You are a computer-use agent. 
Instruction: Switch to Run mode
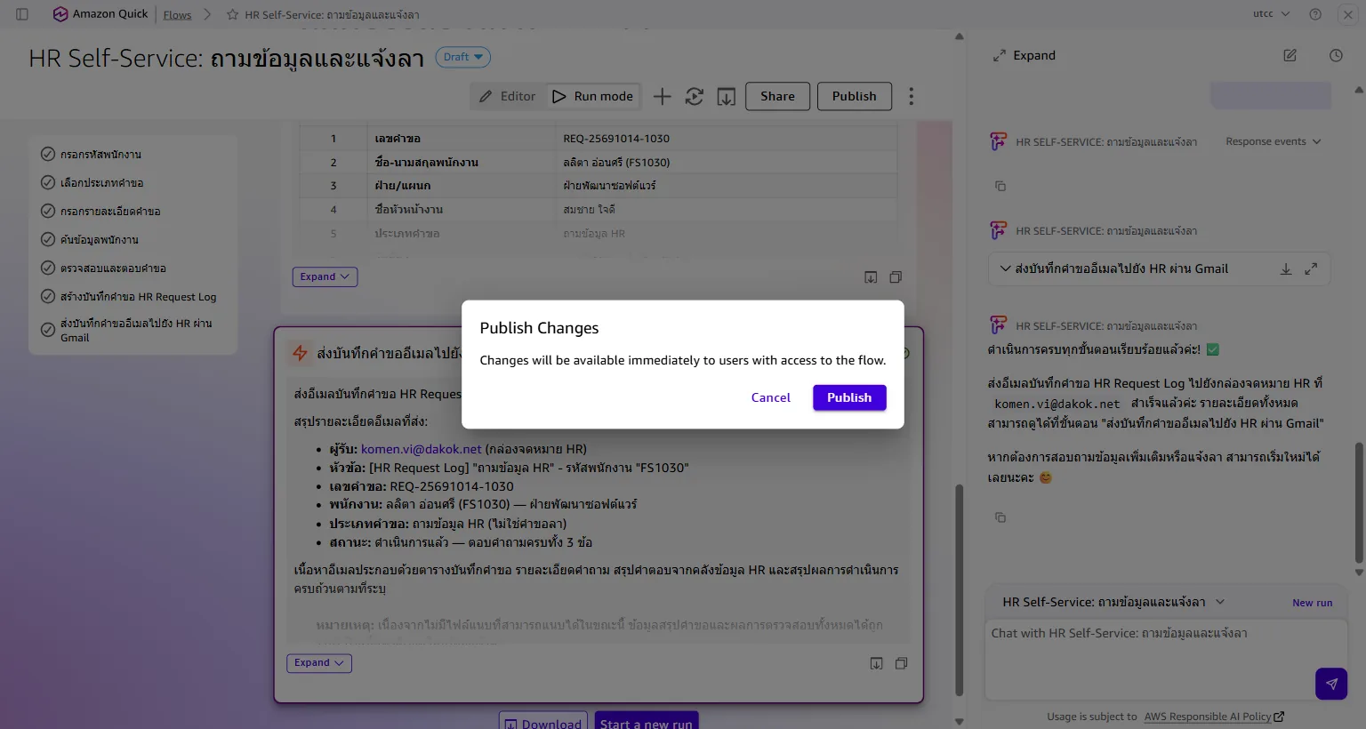click(592, 96)
